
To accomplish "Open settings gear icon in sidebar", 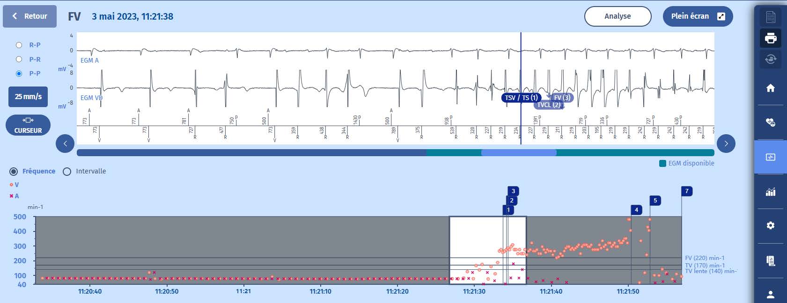I will [x=771, y=225].
